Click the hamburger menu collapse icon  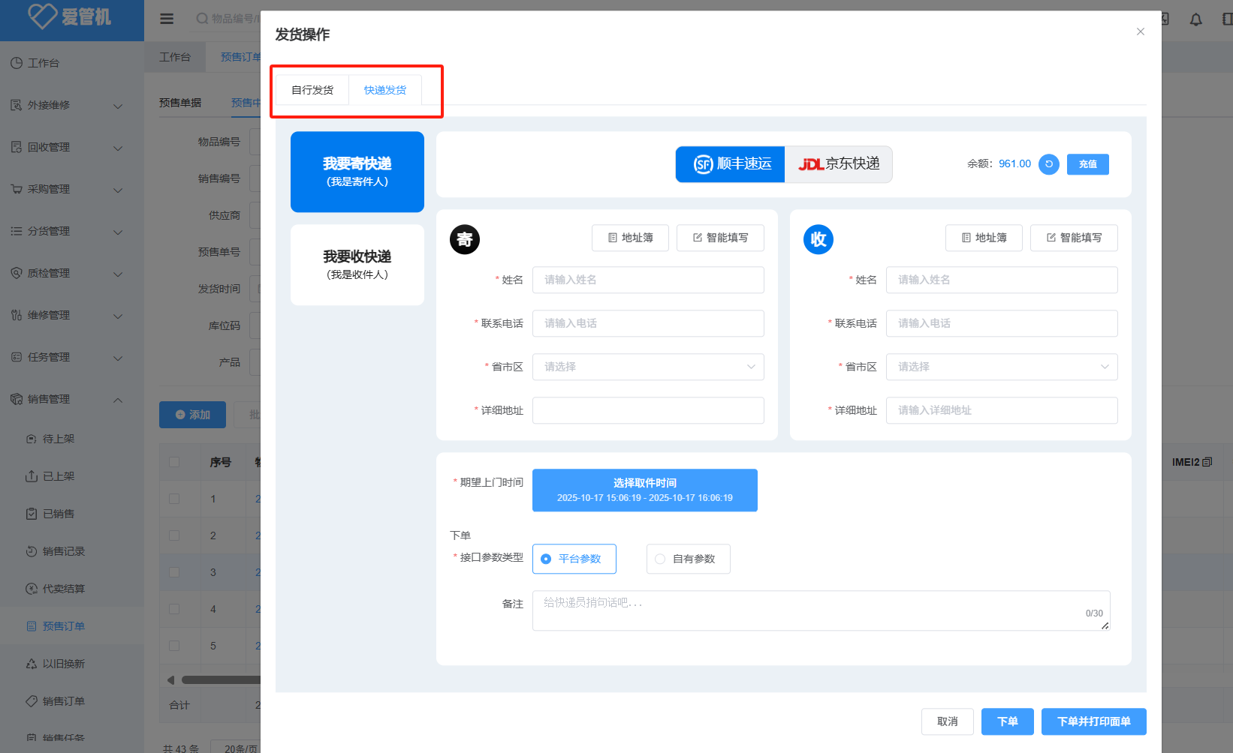pyautogui.click(x=167, y=19)
